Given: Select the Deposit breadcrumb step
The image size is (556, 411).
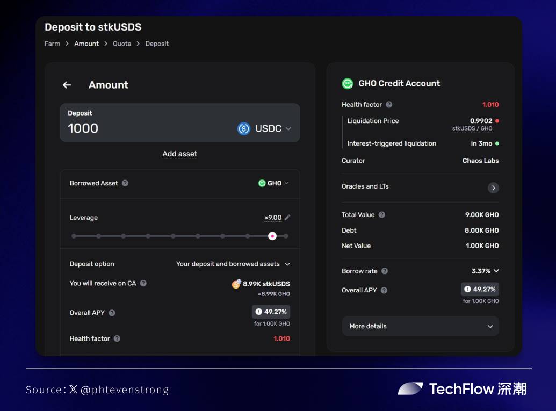Looking at the screenshot, I should [x=157, y=44].
